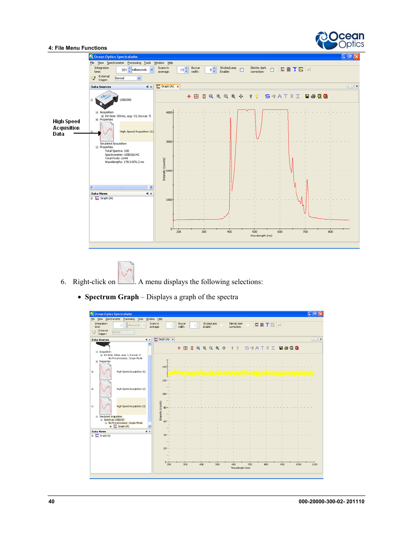Open the milliseconds unit dropdown in red-spectrum window
The image size is (413, 534).
coord(152,70)
